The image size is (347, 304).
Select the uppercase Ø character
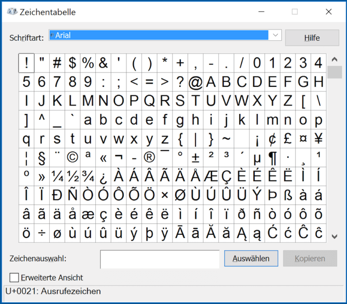point(180,195)
